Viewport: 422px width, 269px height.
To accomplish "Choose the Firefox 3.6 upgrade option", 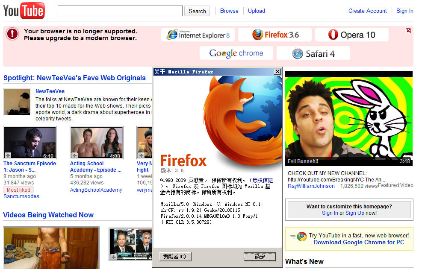I will [x=275, y=35].
